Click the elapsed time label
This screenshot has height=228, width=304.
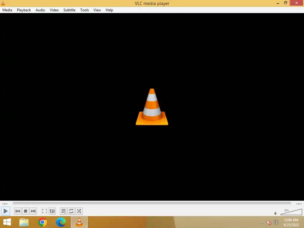coord(5,204)
